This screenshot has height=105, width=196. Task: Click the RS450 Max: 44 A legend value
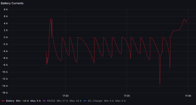click(76, 101)
